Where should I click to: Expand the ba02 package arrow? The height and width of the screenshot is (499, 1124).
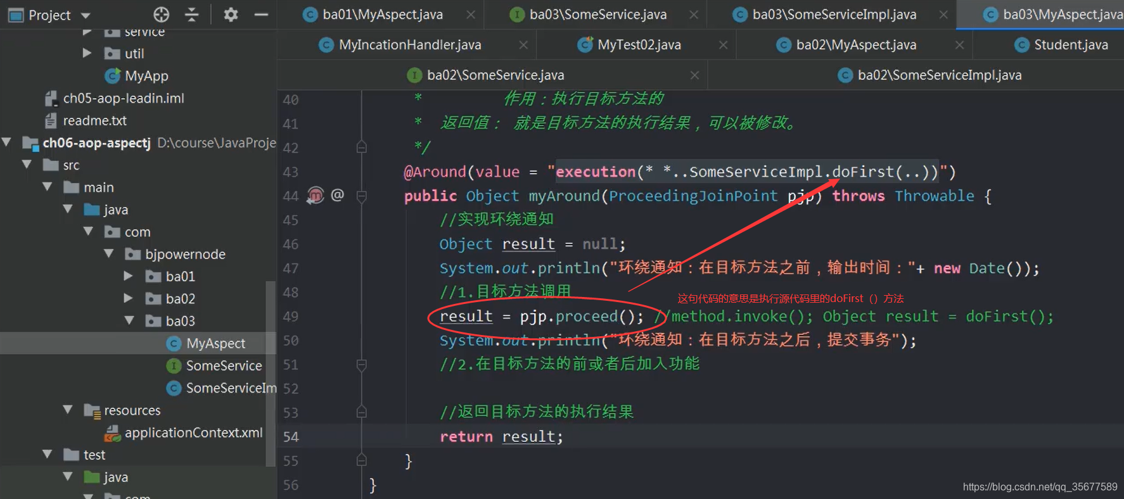click(129, 298)
